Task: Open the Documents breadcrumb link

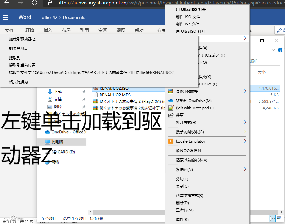Action: coord(74,17)
